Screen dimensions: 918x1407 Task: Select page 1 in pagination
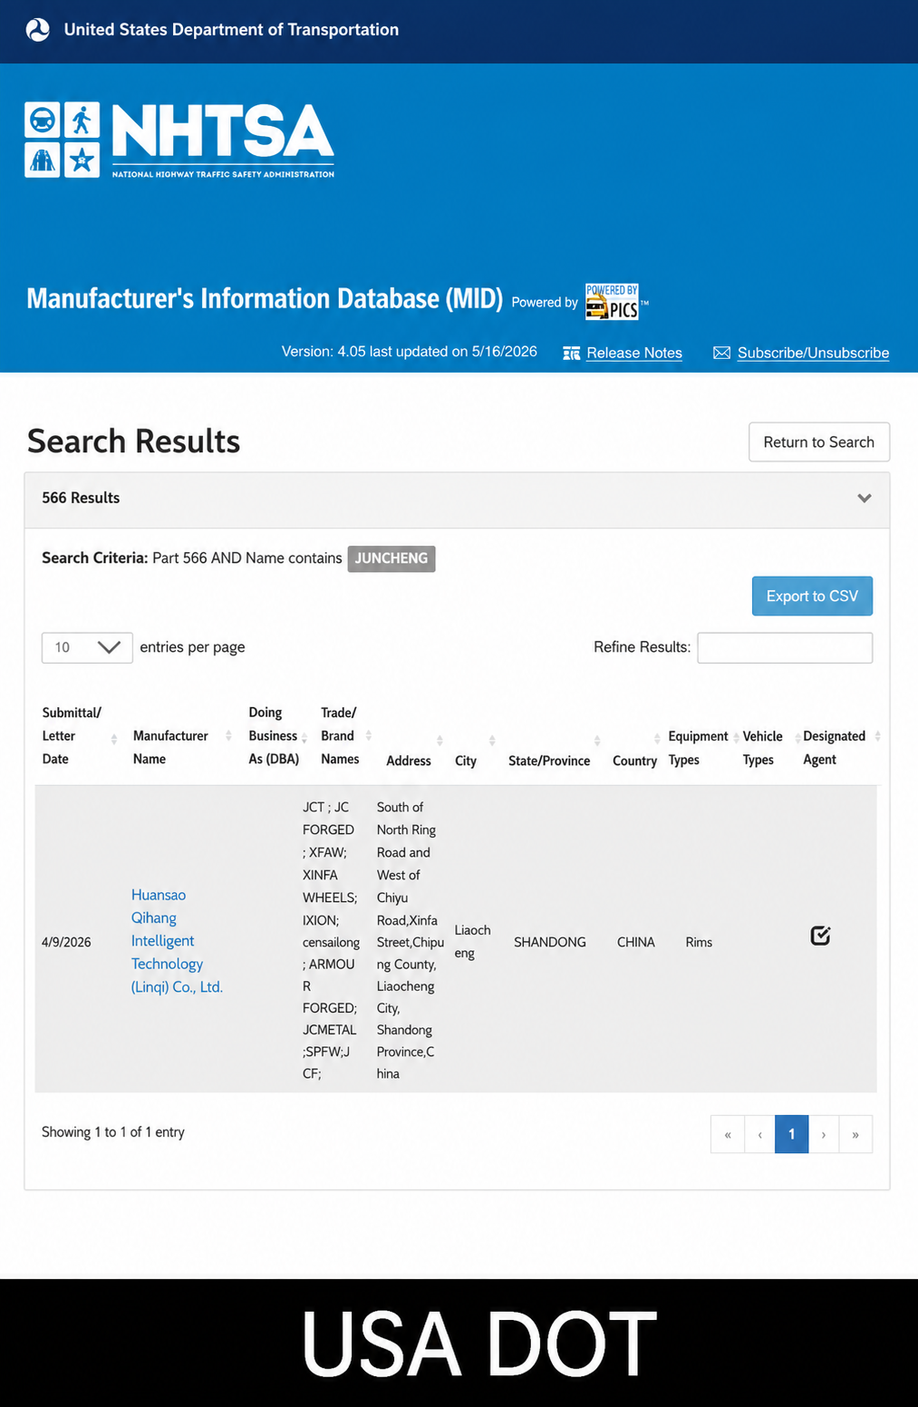(x=792, y=1134)
